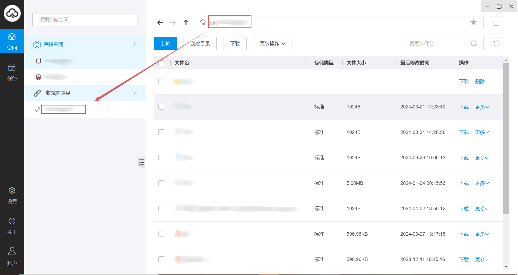Go up one directory level
The width and height of the screenshot is (518, 275).
tap(186, 23)
